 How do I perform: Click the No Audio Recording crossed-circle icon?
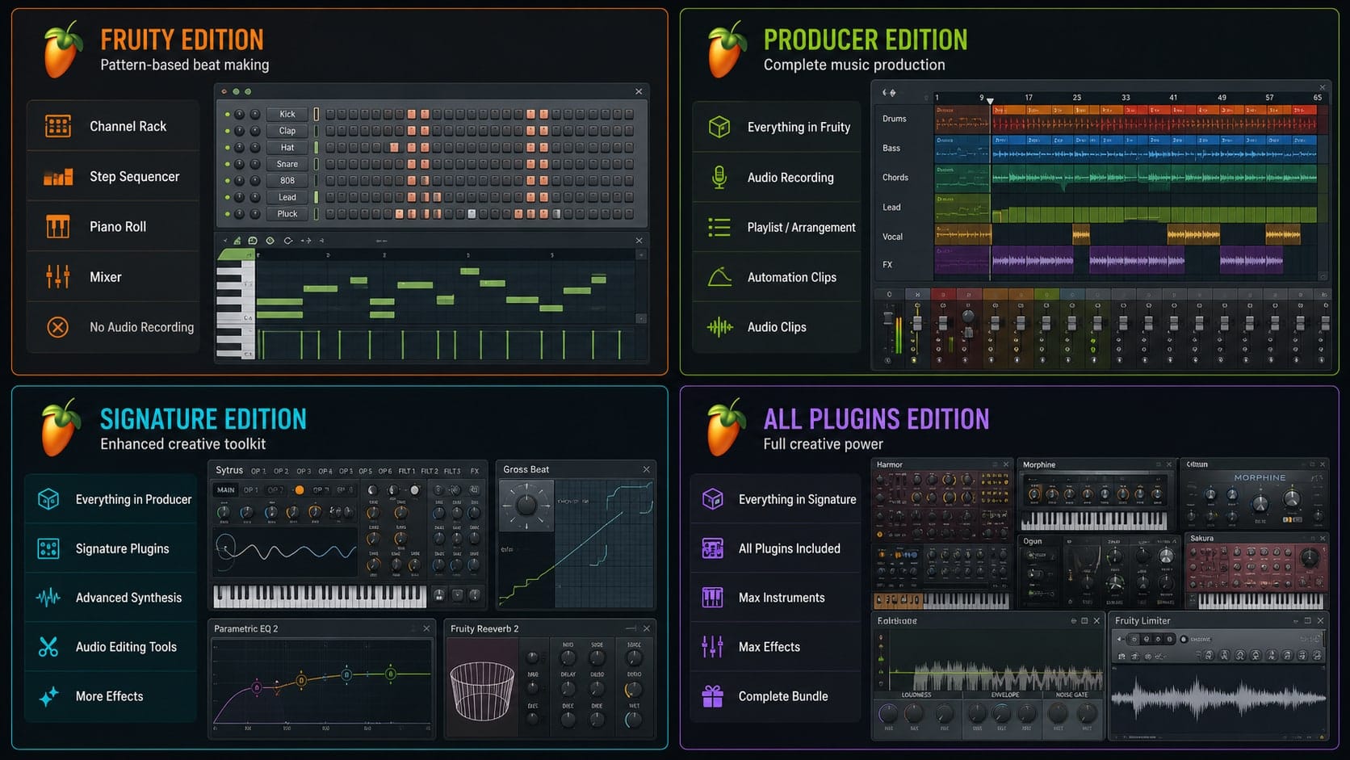[x=58, y=327]
